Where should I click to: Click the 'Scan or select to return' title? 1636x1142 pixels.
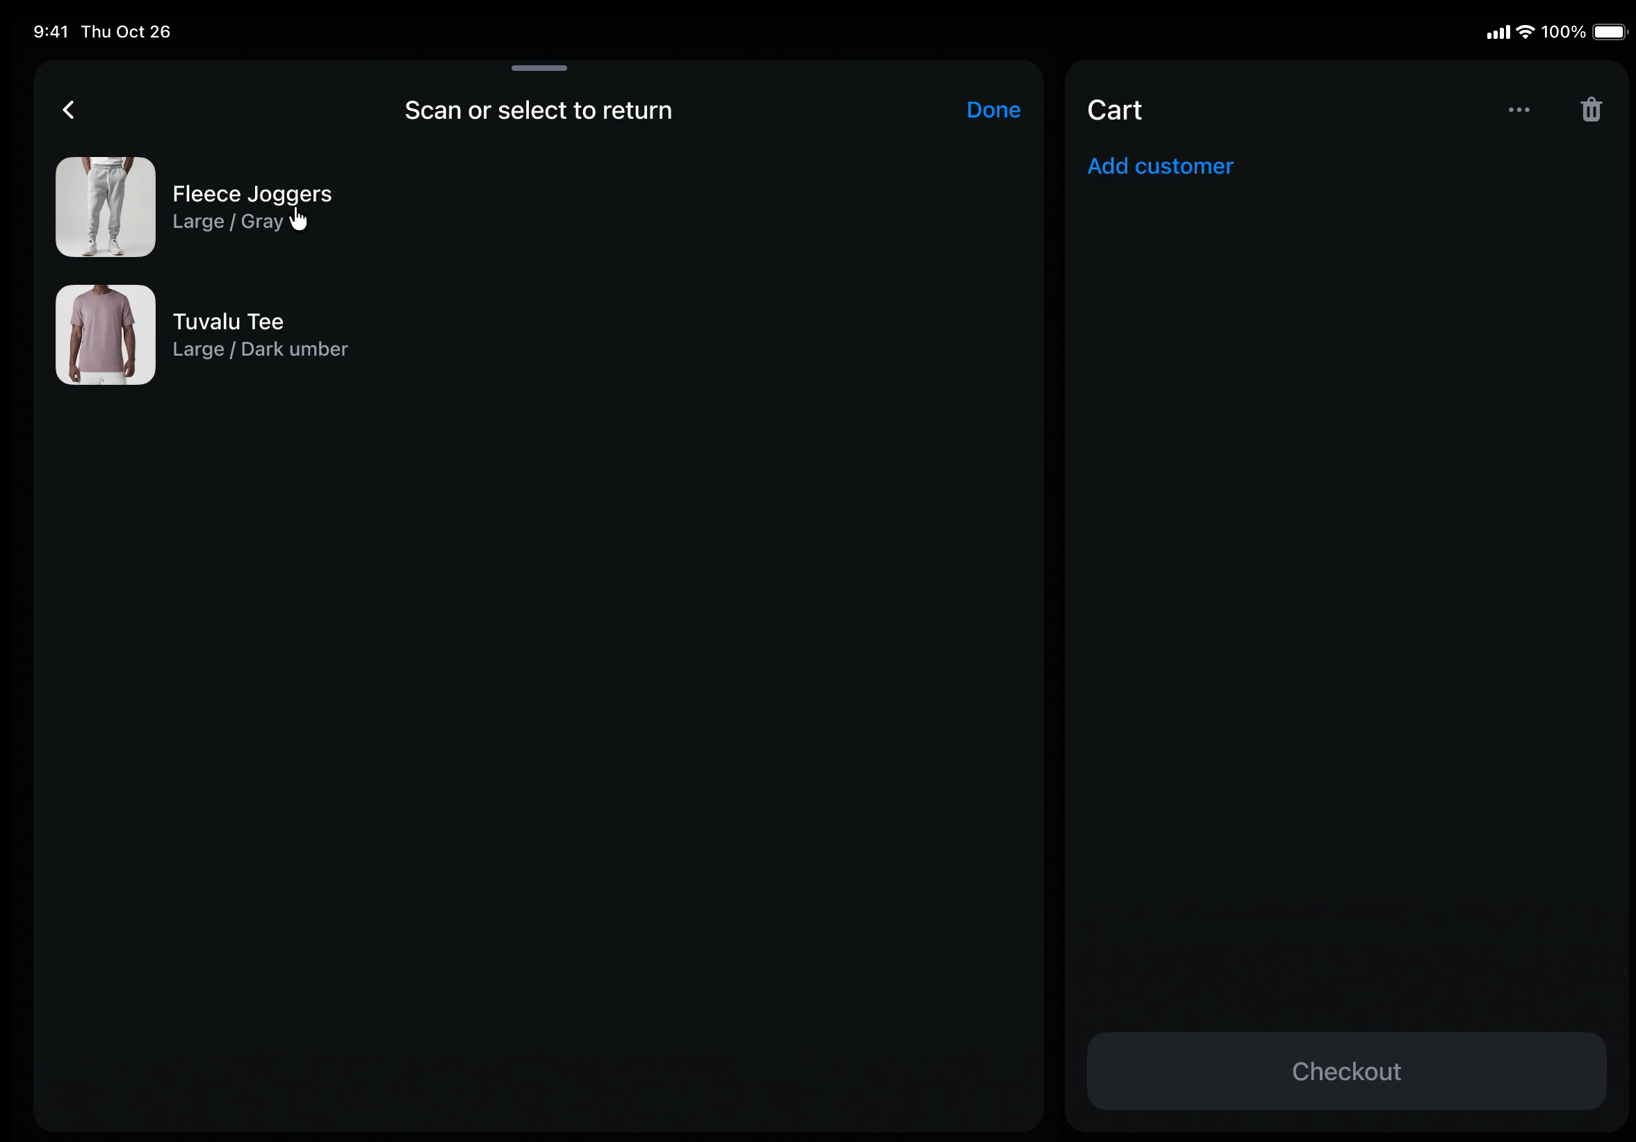(538, 110)
